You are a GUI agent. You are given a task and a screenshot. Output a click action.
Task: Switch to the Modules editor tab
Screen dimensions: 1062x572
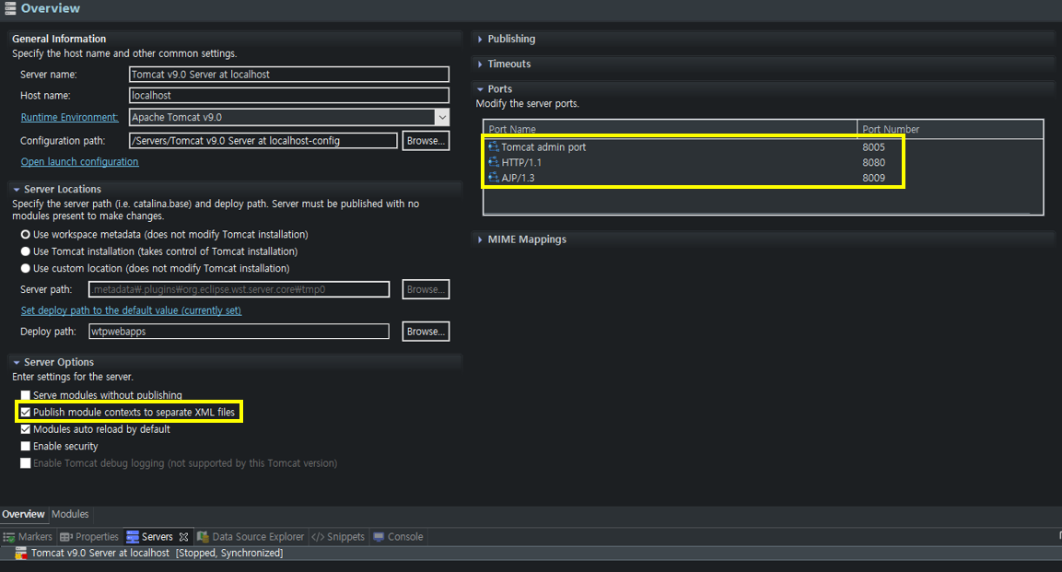click(70, 515)
